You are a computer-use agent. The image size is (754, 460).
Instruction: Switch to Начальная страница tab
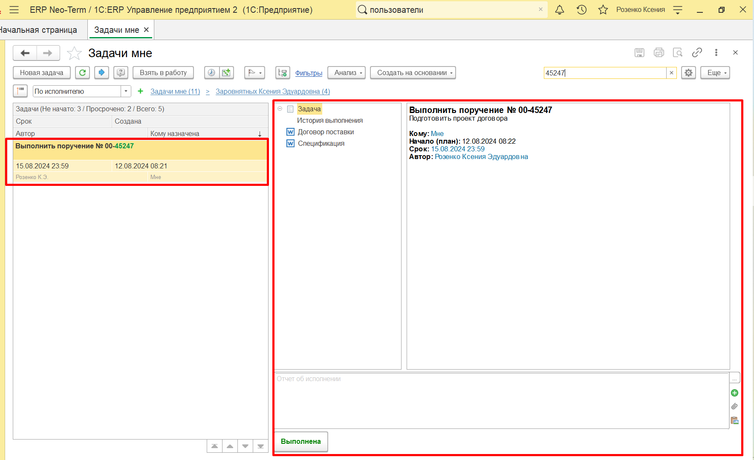coord(38,30)
